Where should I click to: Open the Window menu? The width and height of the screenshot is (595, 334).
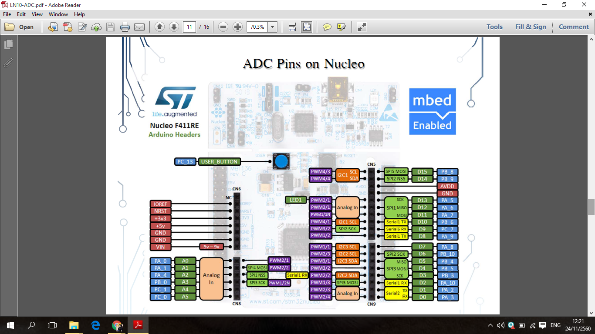pos(58,14)
